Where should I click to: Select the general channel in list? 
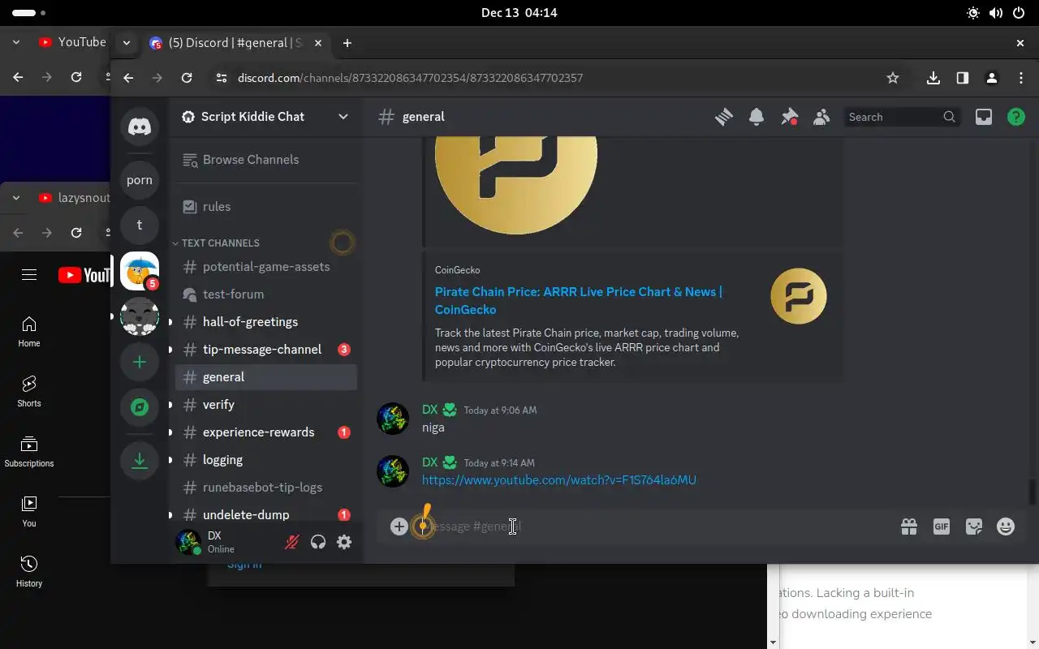click(x=266, y=377)
